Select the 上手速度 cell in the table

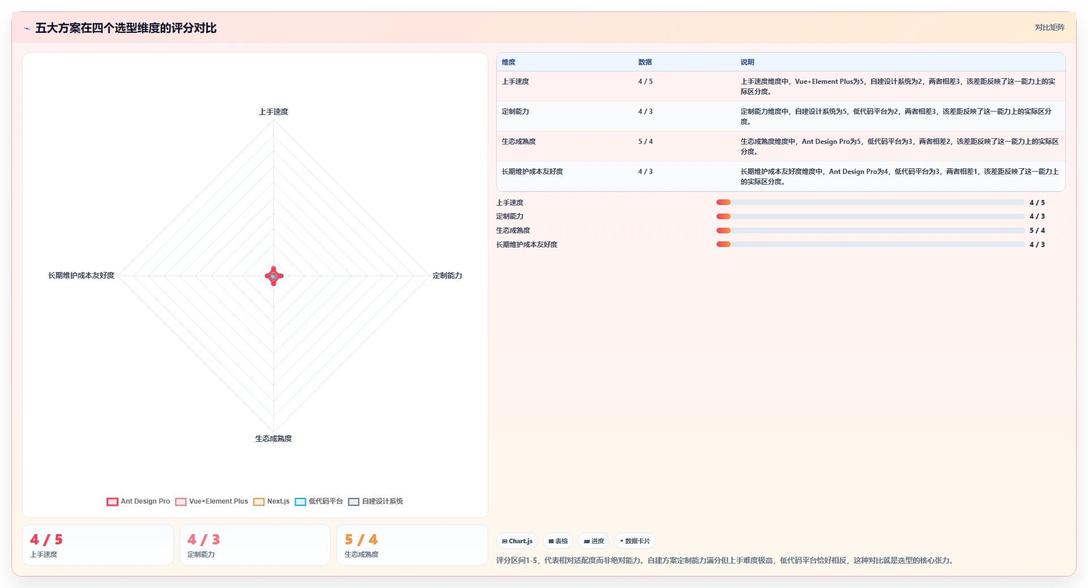click(x=515, y=82)
